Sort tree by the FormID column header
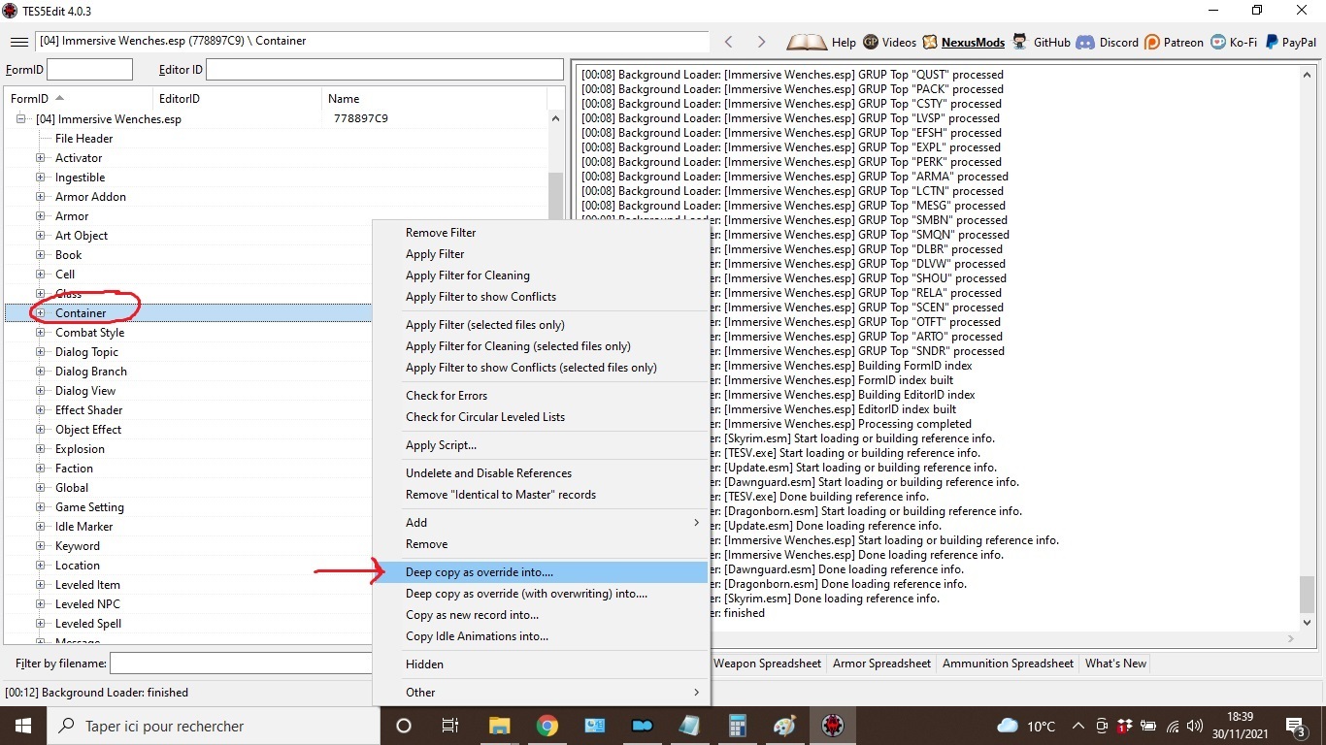Viewport: 1326px width, 745px height. [79, 99]
